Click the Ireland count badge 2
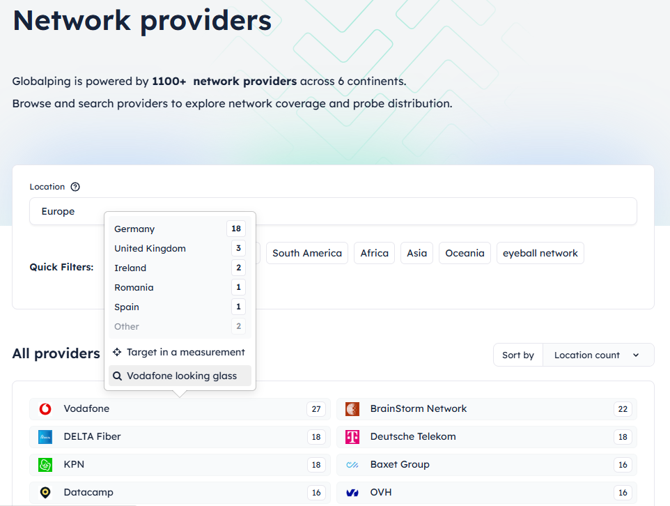The height and width of the screenshot is (506, 670). [238, 268]
